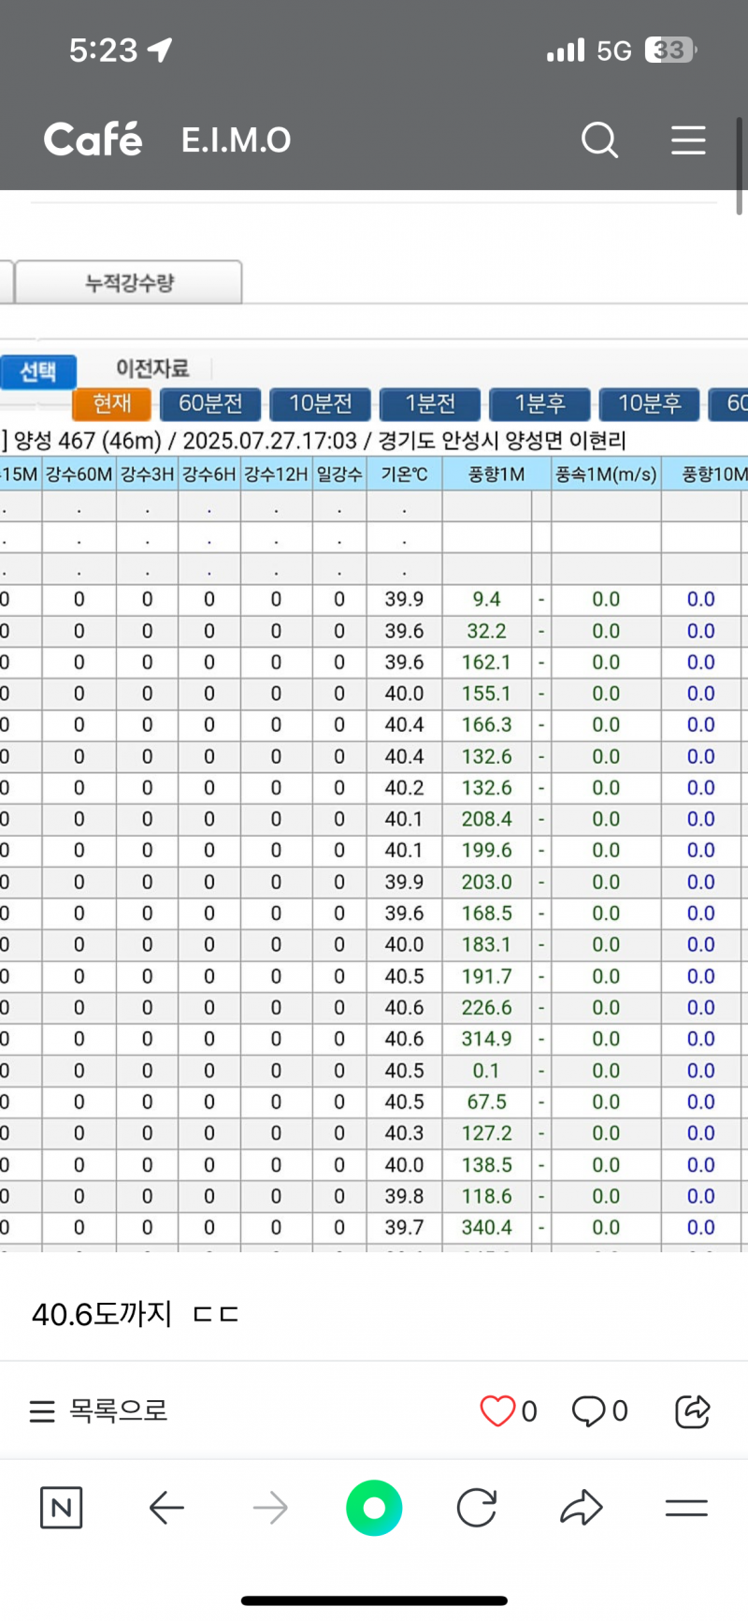This screenshot has height=1621, width=748.
Task: Open Naver home N icon
Action: (x=62, y=1508)
